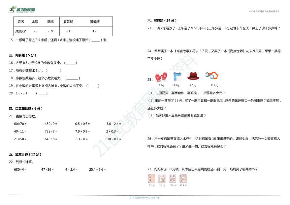Click the □.8 score cell
Screen dimensions: 290x205
point(35,31)
